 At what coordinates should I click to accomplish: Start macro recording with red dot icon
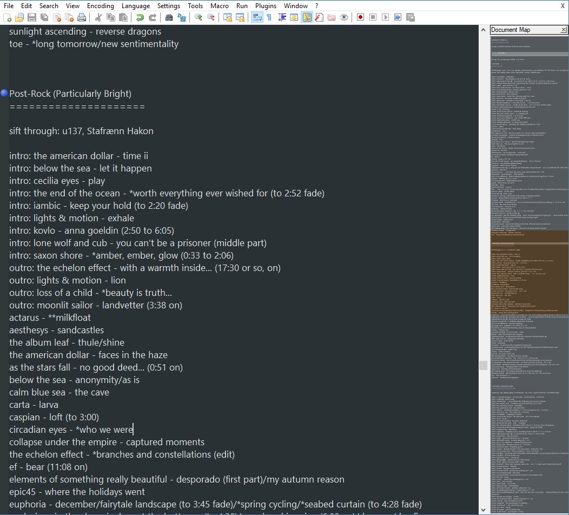pos(360,17)
